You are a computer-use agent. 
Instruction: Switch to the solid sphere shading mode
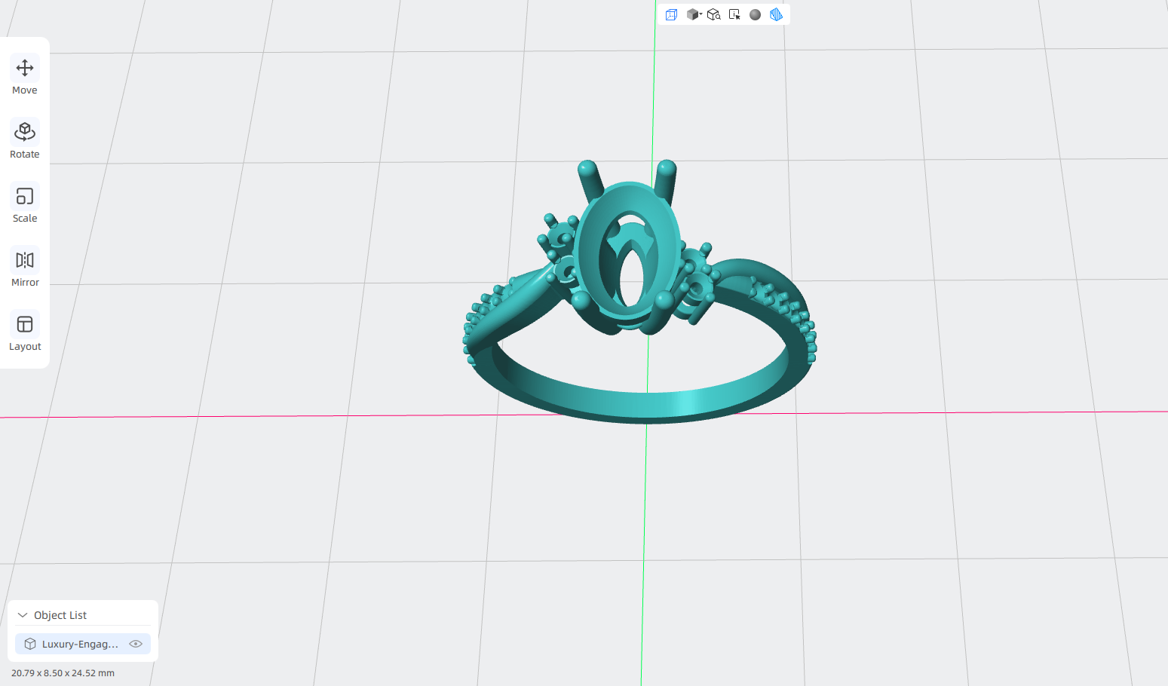coord(755,14)
